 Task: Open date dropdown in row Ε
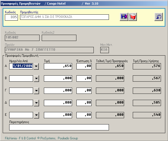coord(36,115)
